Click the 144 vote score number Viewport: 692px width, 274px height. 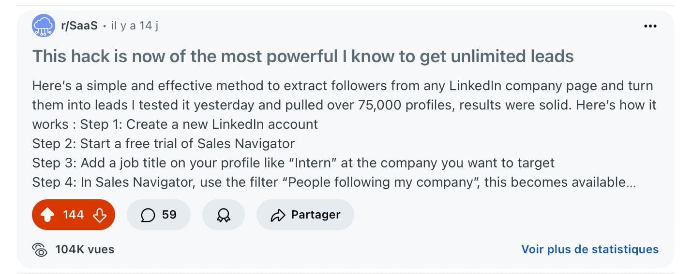[x=73, y=215]
